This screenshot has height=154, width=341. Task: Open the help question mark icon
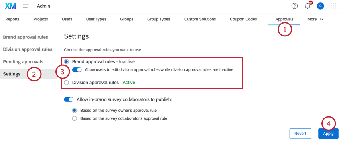coord(294,6)
